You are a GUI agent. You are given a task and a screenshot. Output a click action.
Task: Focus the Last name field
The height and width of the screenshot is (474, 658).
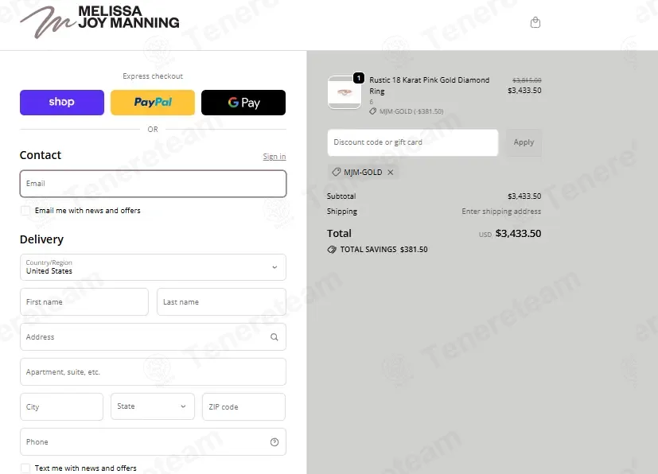[x=221, y=302]
